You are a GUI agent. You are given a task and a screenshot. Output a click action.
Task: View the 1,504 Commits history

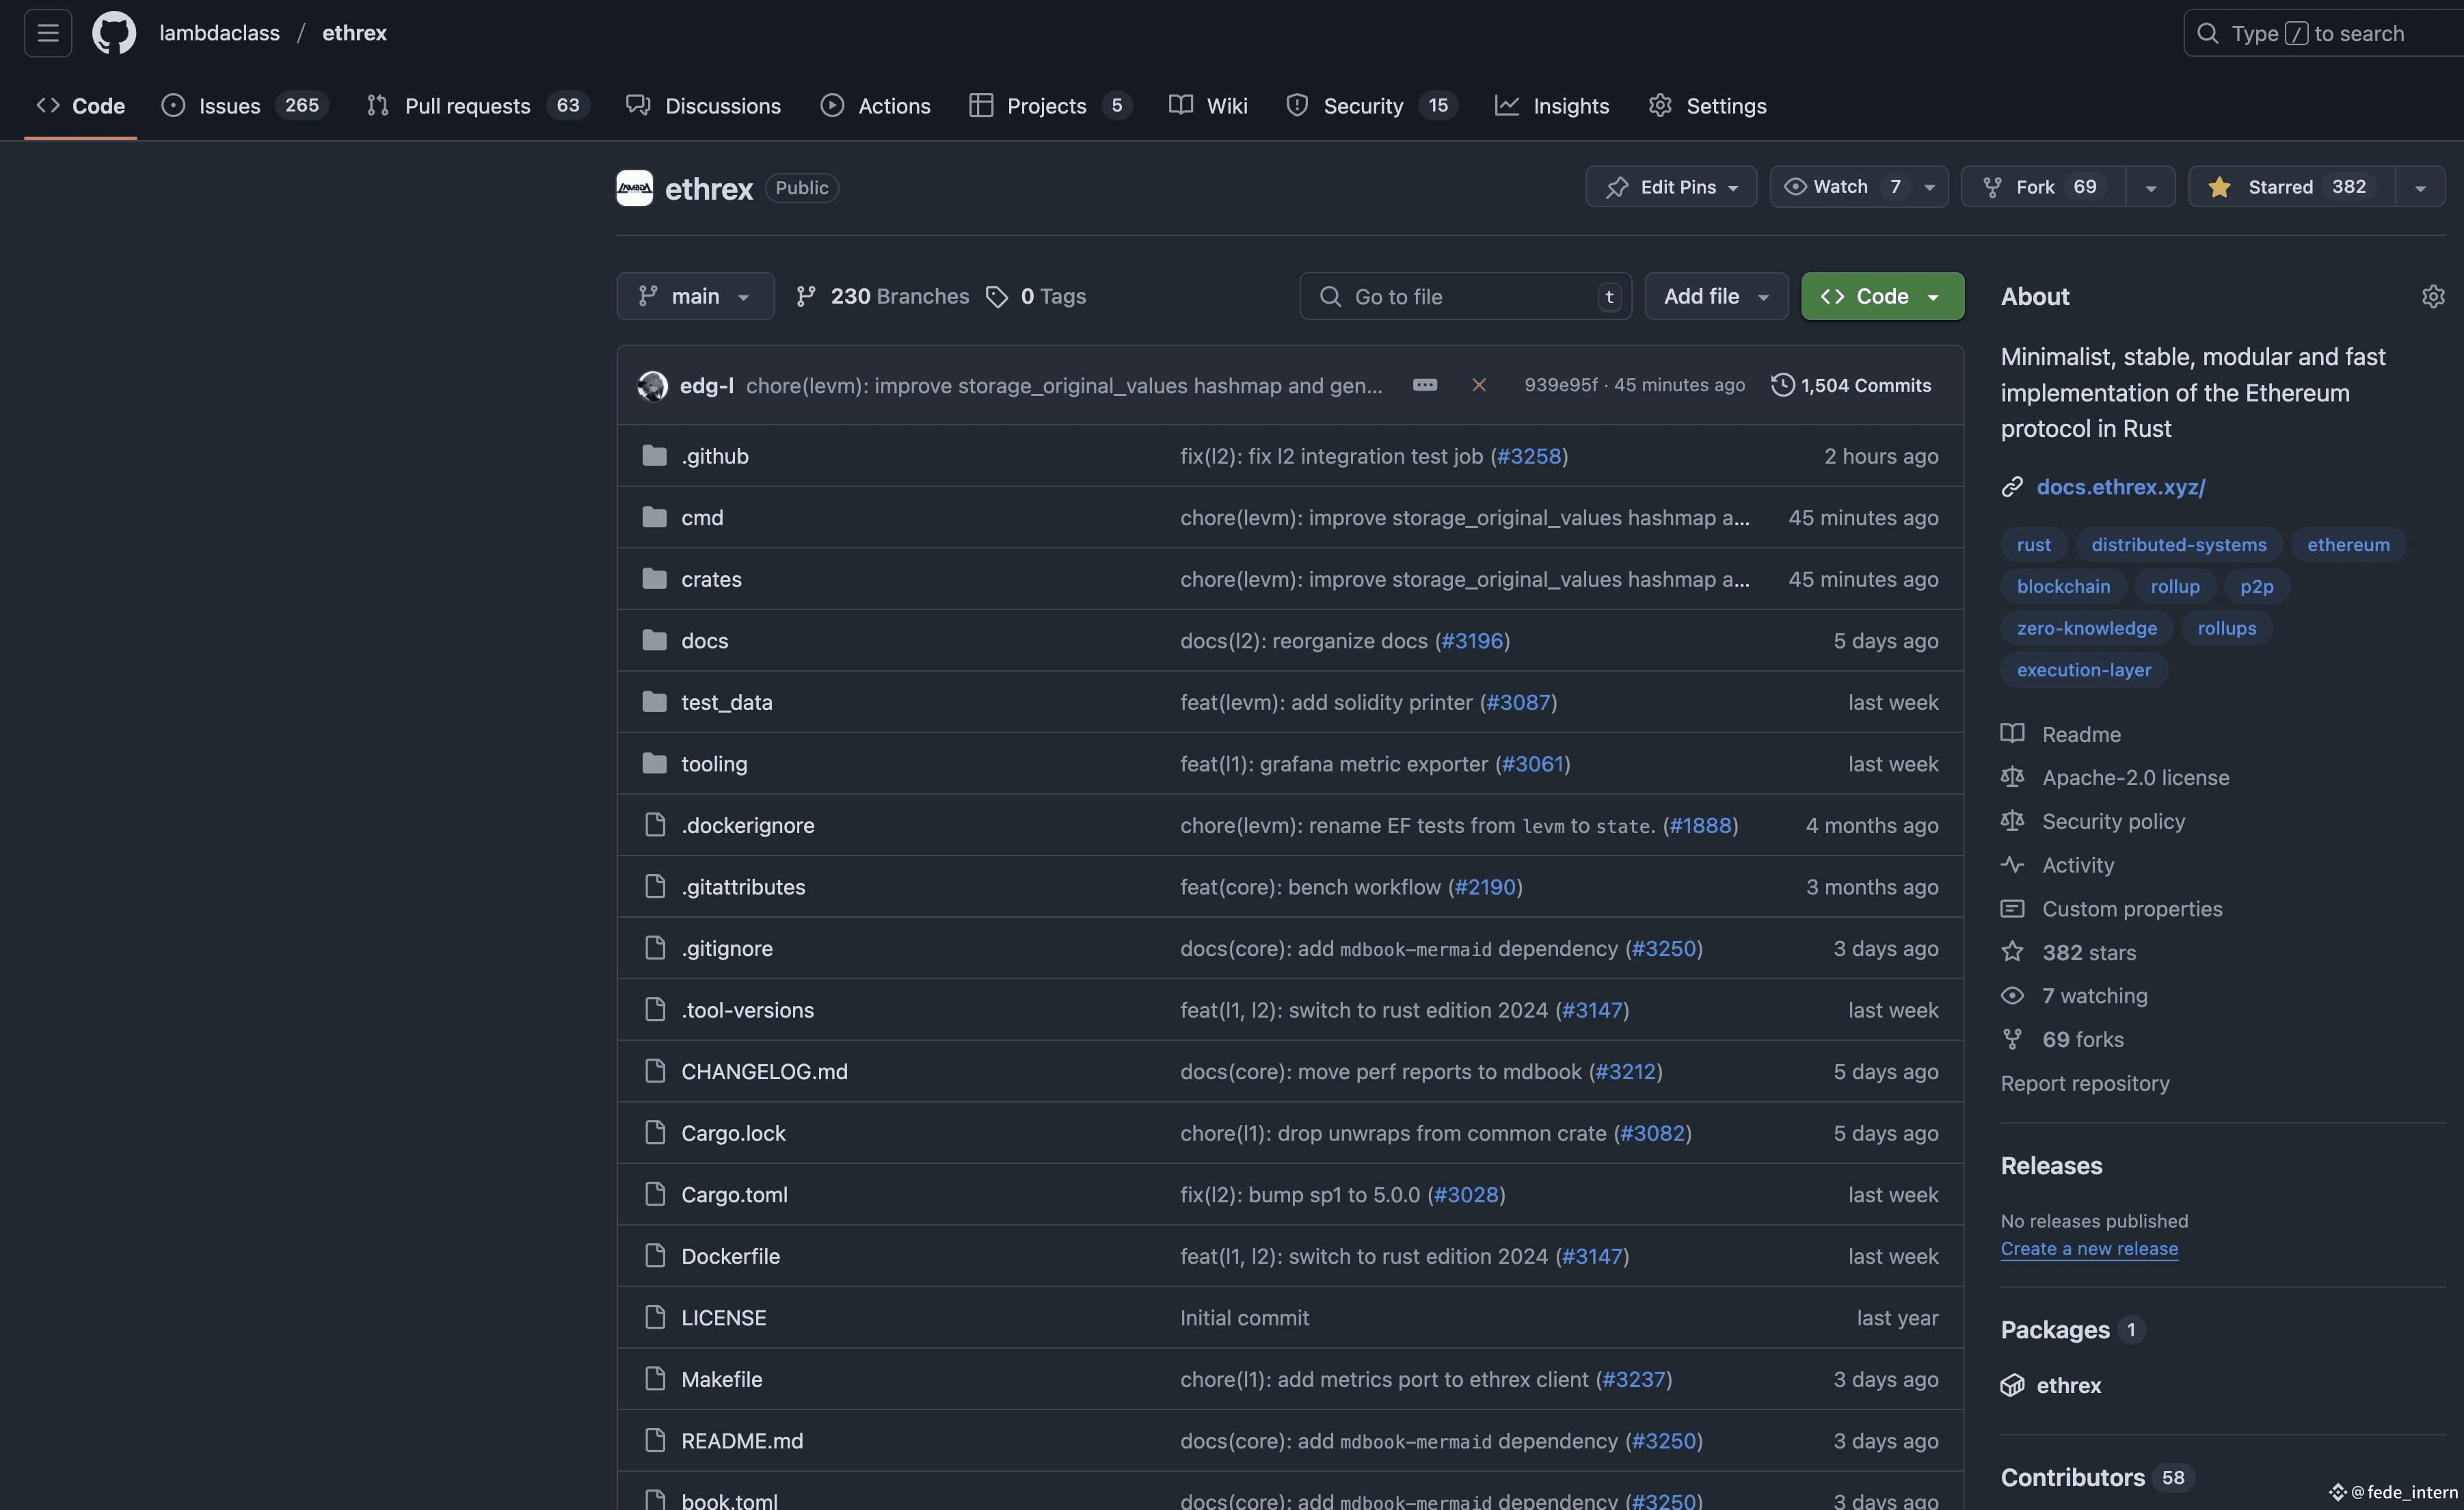click(1851, 385)
